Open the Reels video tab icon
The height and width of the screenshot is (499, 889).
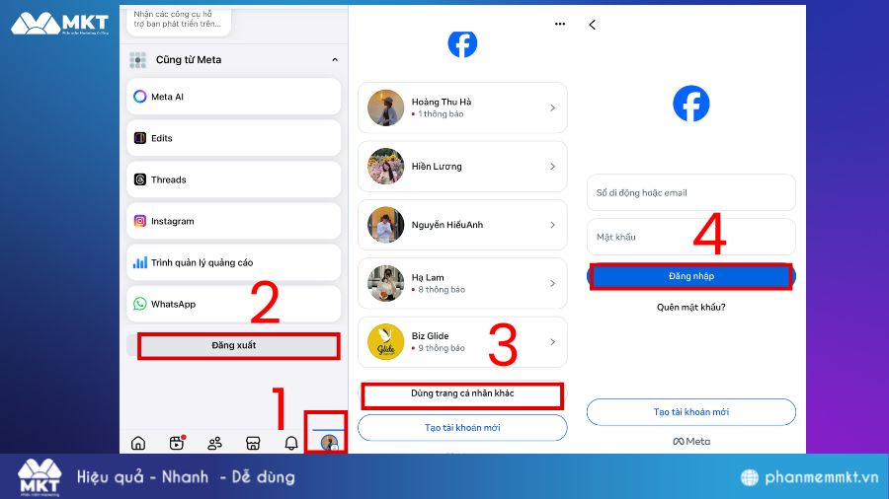177,443
